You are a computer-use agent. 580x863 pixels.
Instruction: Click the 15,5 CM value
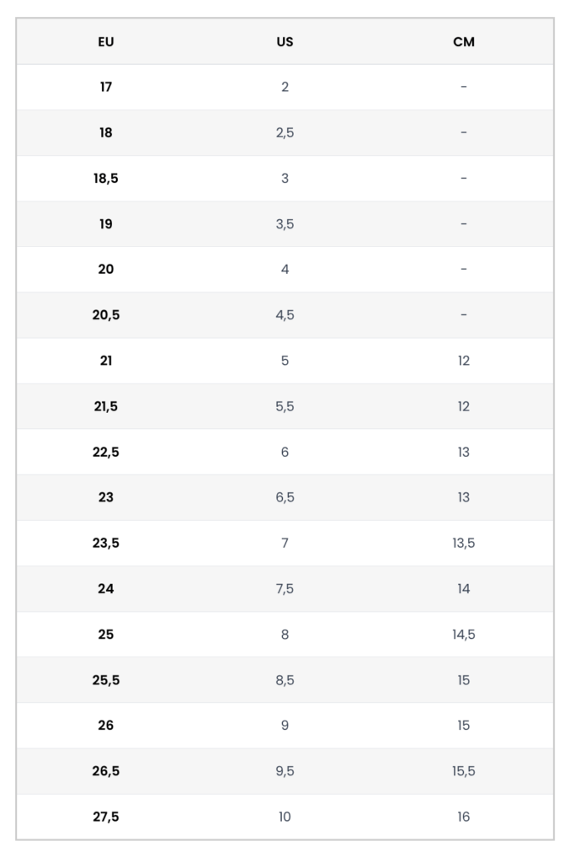[464, 771]
